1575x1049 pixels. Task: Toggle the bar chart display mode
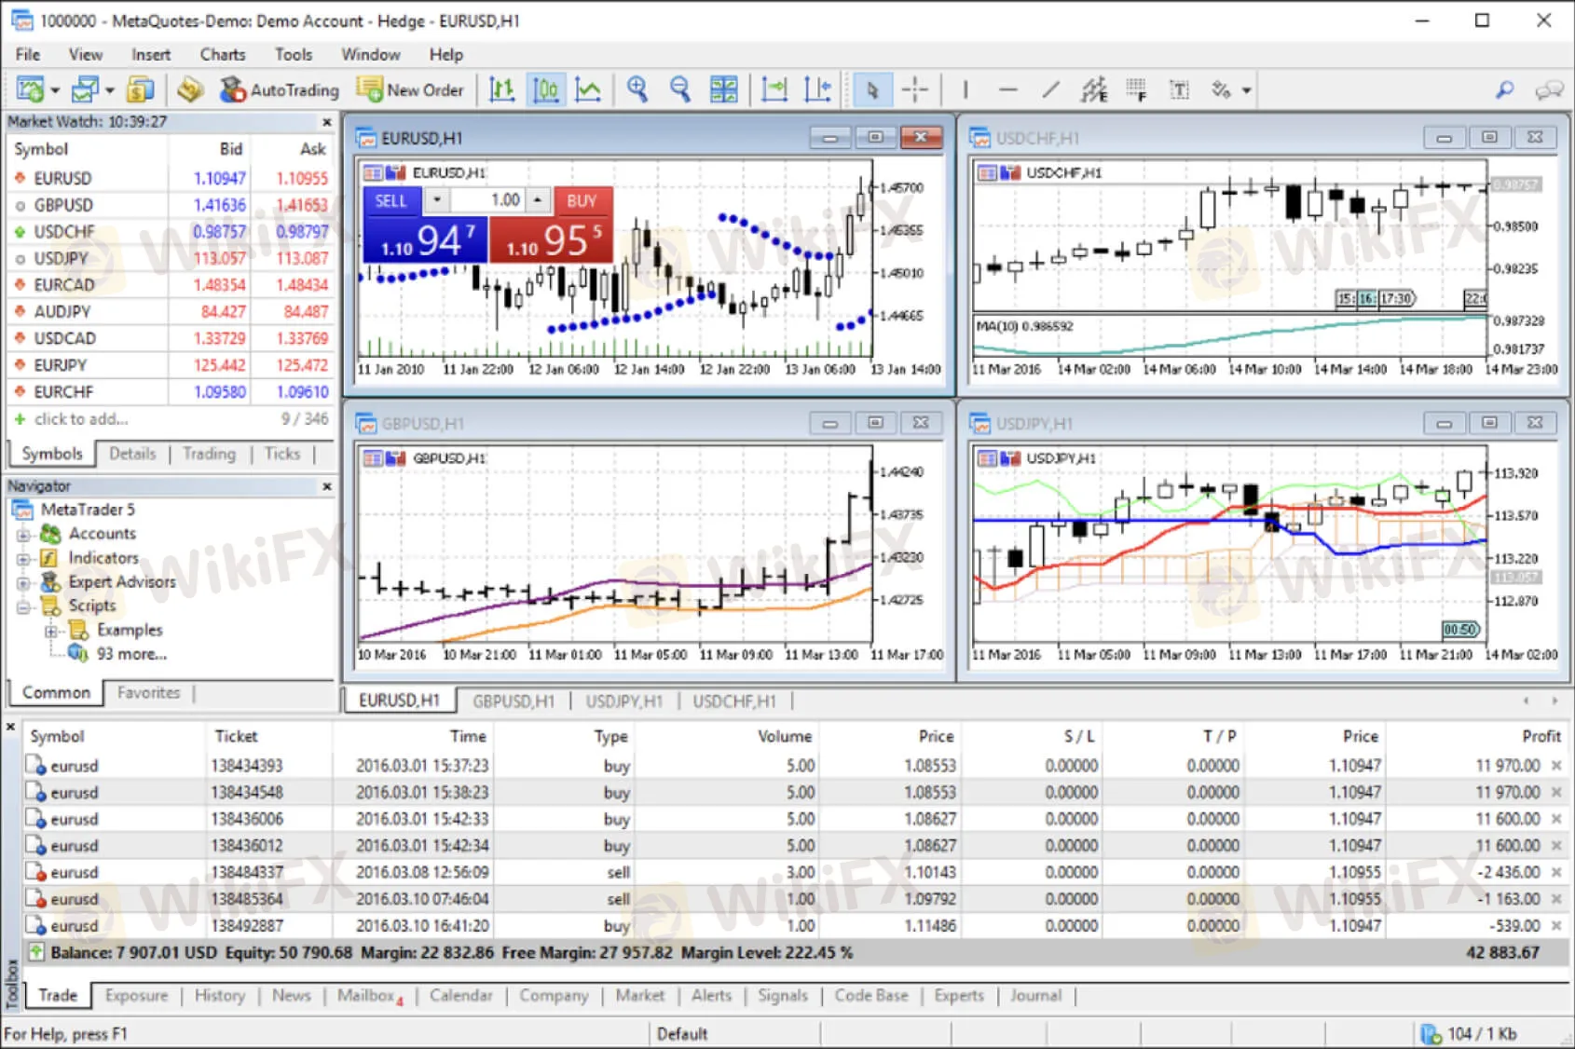[x=502, y=89]
